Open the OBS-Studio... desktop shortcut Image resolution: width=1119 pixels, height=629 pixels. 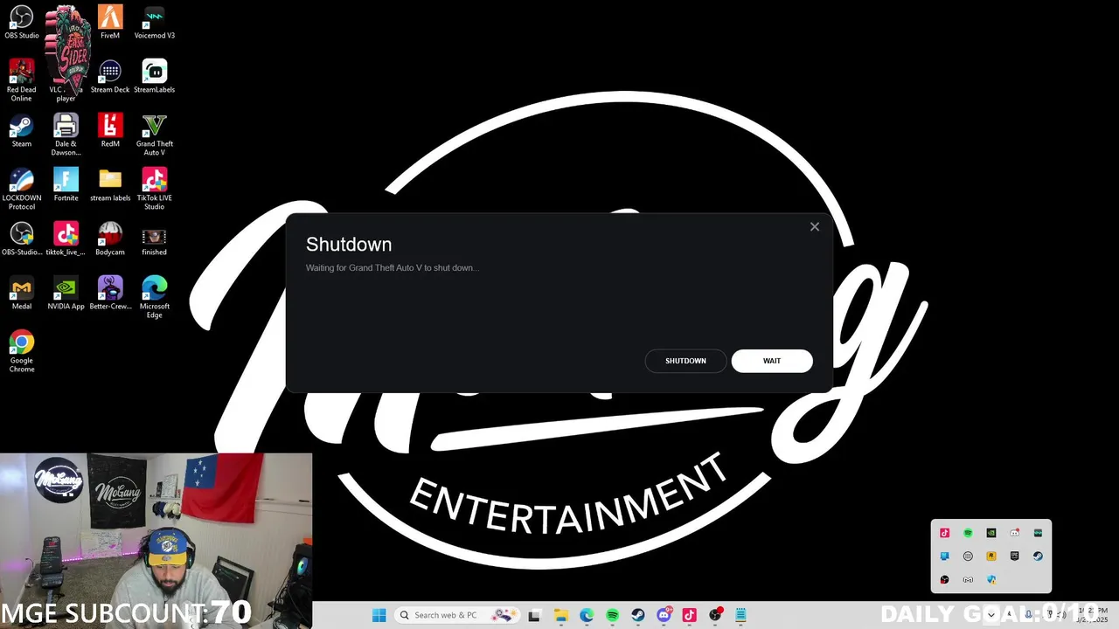(x=22, y=239)
